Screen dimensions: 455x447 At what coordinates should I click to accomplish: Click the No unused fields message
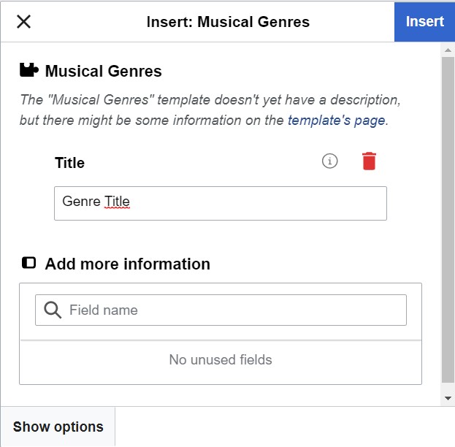[x=220, y=359]
